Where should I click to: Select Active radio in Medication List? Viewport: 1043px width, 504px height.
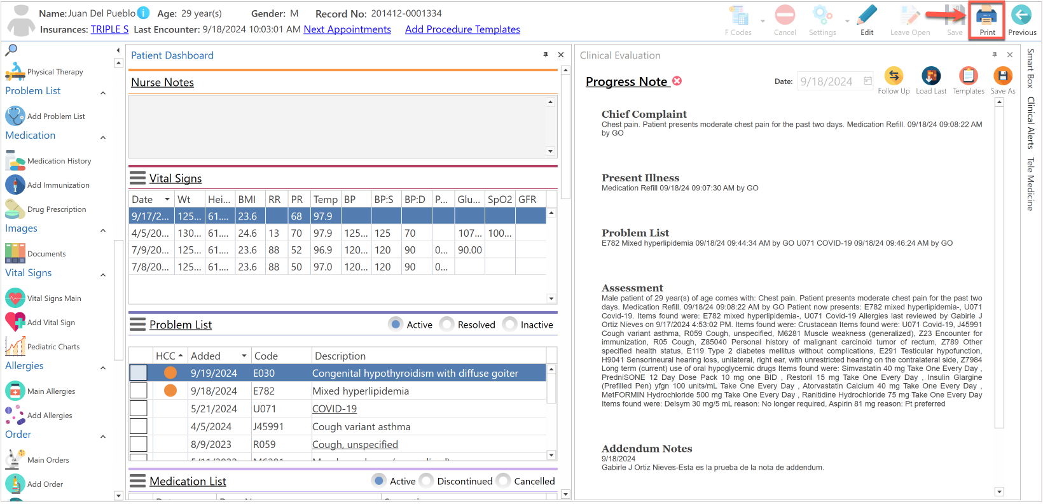tap(379, 480)
